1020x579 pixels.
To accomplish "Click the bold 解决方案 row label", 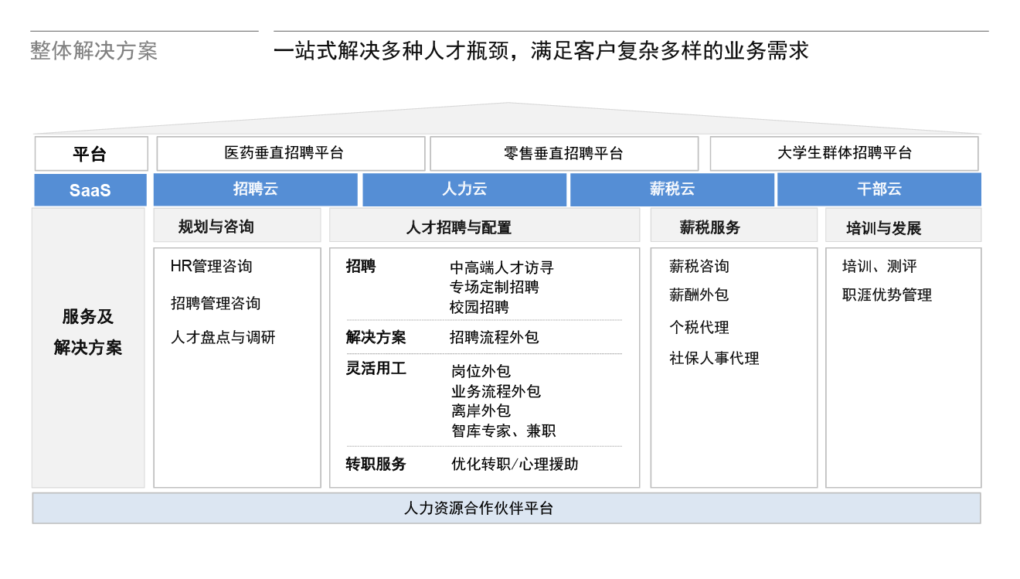I will [x=376, y=338].
